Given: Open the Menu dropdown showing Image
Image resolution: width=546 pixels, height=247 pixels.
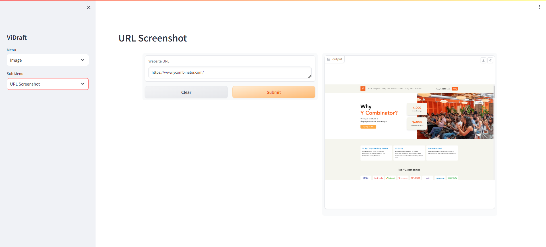Looking at the screenshot, I should pos(48,60).
